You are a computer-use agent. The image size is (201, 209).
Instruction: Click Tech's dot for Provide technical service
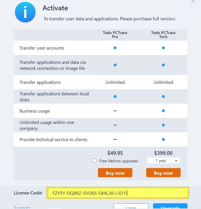click(163, 139)
